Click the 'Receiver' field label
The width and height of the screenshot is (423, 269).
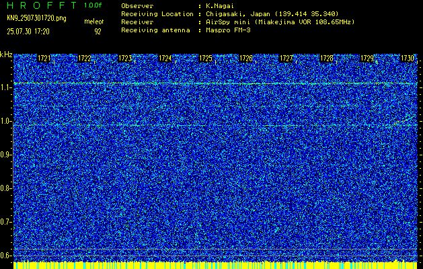click(137, 22)
